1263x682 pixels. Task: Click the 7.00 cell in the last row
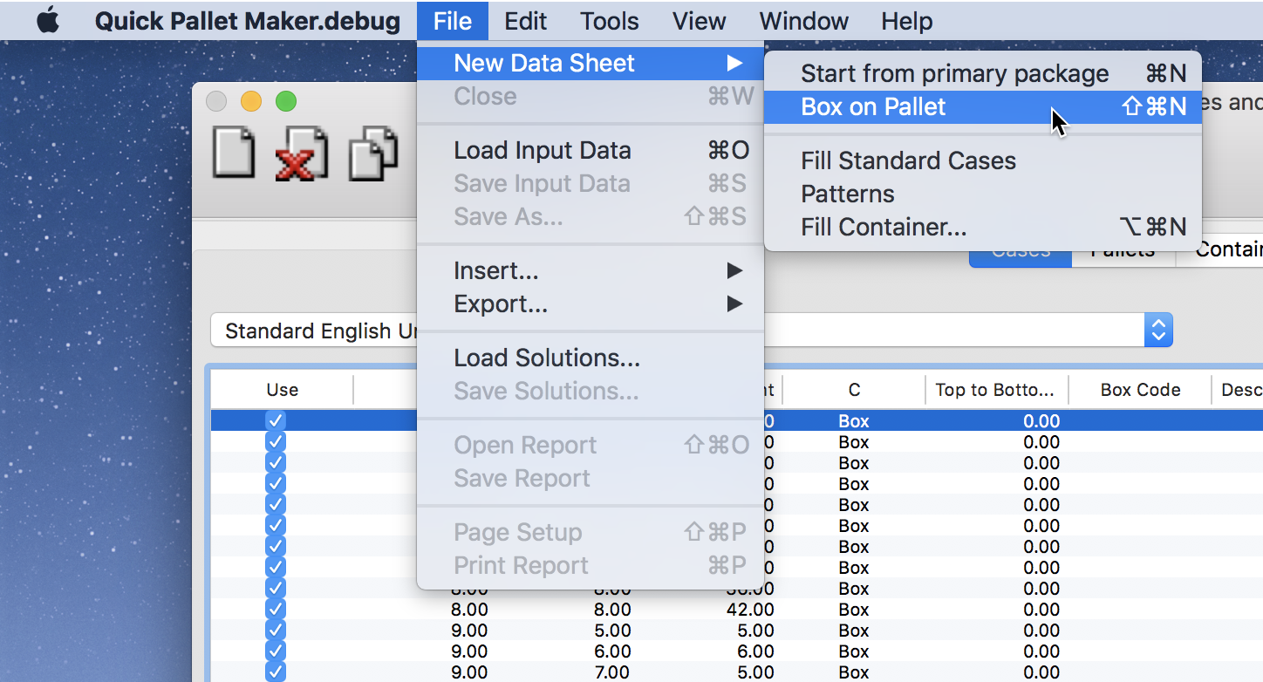[x=612, y=672]
